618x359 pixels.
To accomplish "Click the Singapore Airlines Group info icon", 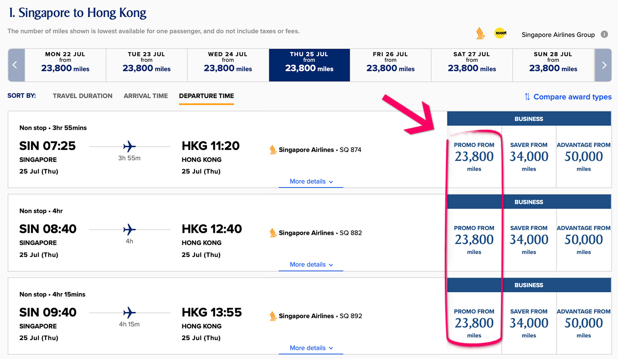I will click(x=604, y=35).
